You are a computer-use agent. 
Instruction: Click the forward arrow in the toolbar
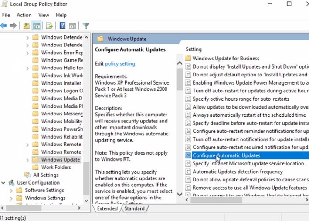tap(13, 26)
